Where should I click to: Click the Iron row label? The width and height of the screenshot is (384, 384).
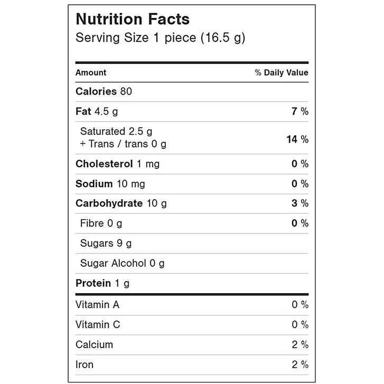[x=85, y=364]
